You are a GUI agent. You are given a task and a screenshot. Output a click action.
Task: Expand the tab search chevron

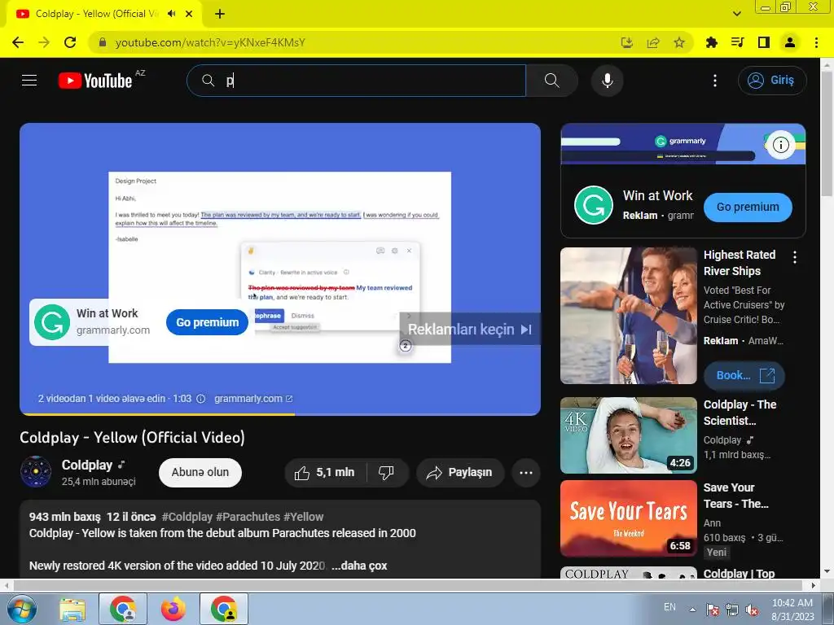coord(736,14)
